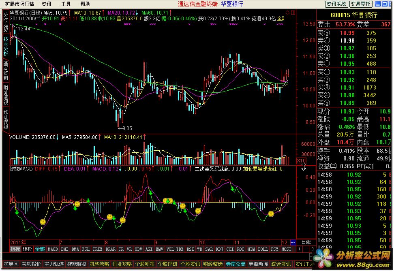Select the ROC indicator tab
394x271 pixels.
point(240,249)
